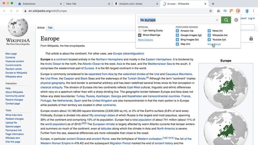The image size is (258, 145).
Task: Close the Amazon.com: shoes tab
Action: point(157,4)
